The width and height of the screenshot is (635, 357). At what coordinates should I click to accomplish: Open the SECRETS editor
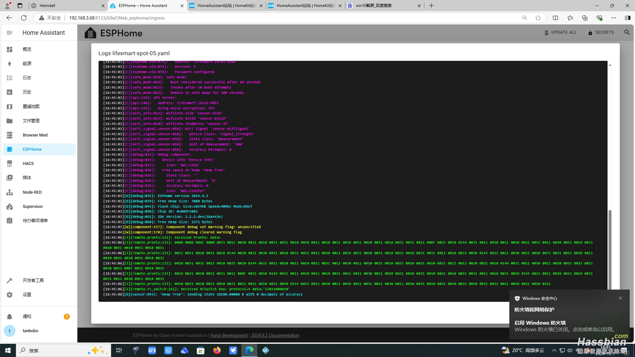coord(601,32)
